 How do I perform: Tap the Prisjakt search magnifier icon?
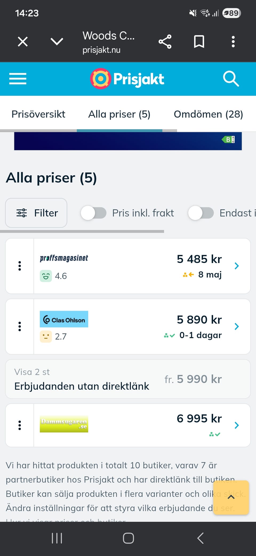pyautogui.click(x=231, y=79)
